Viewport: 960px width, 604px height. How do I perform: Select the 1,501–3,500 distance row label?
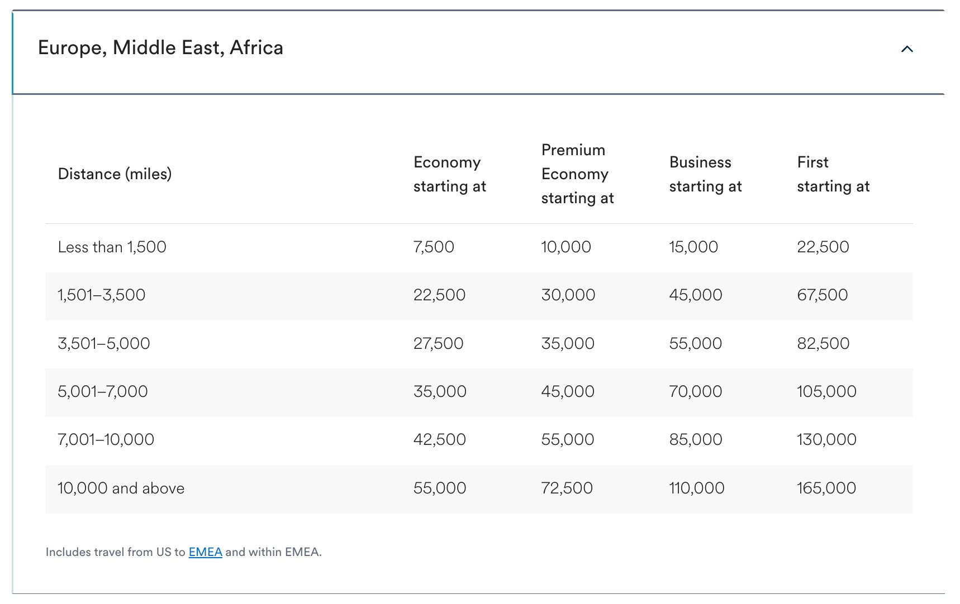click(x=101, y=295)
